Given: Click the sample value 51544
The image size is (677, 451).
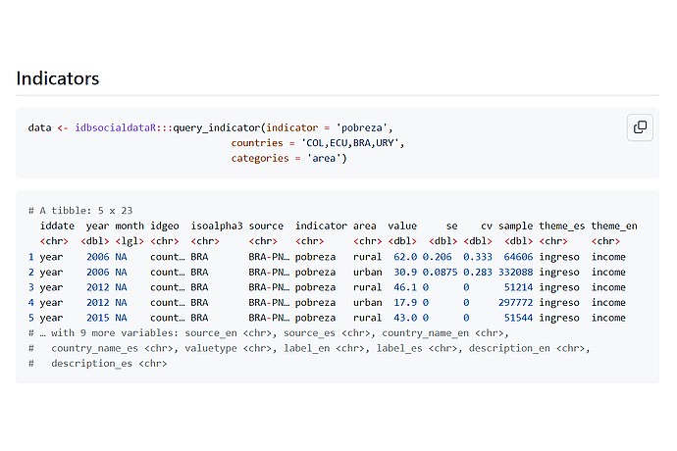Looking at the screenshot, I should pyautogui.click(x=518, y=318).
